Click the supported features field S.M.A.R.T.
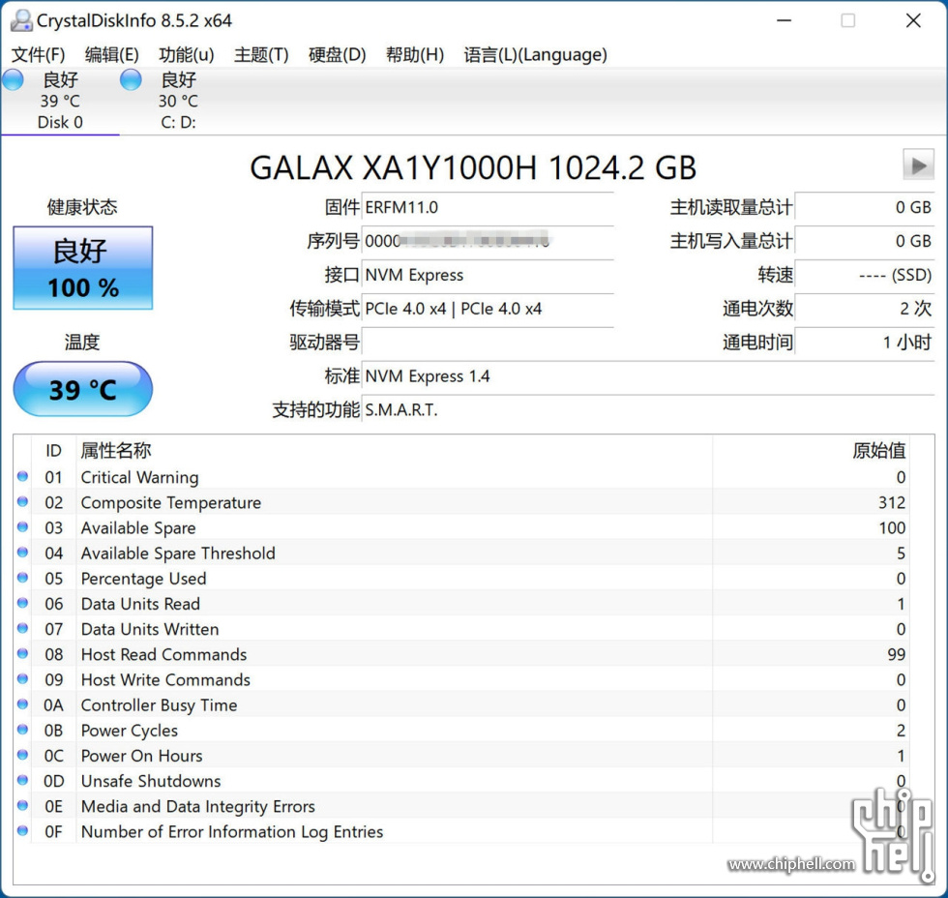Viewport: 948px width, 898px height. 648,410
